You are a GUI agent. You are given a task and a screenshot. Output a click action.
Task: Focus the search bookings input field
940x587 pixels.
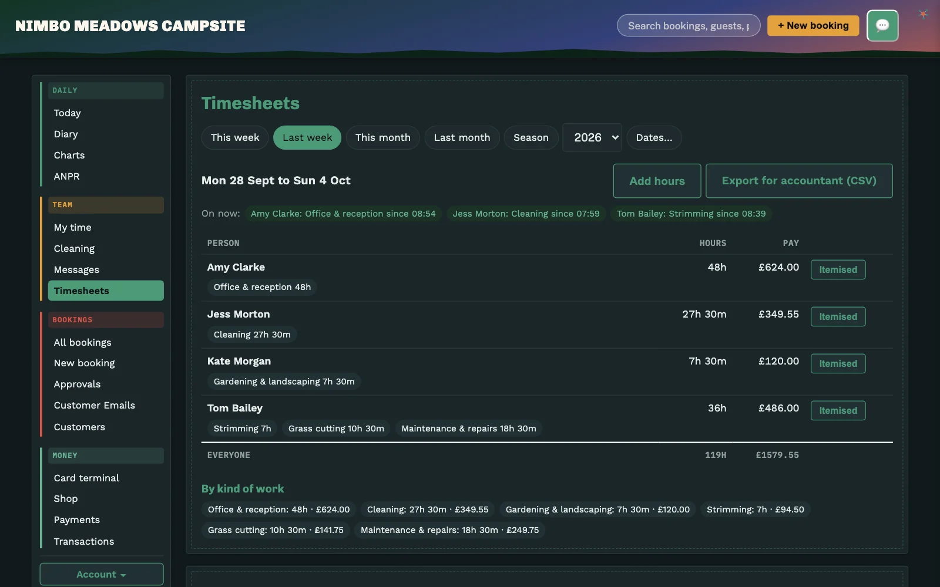[x=689, y=25]
